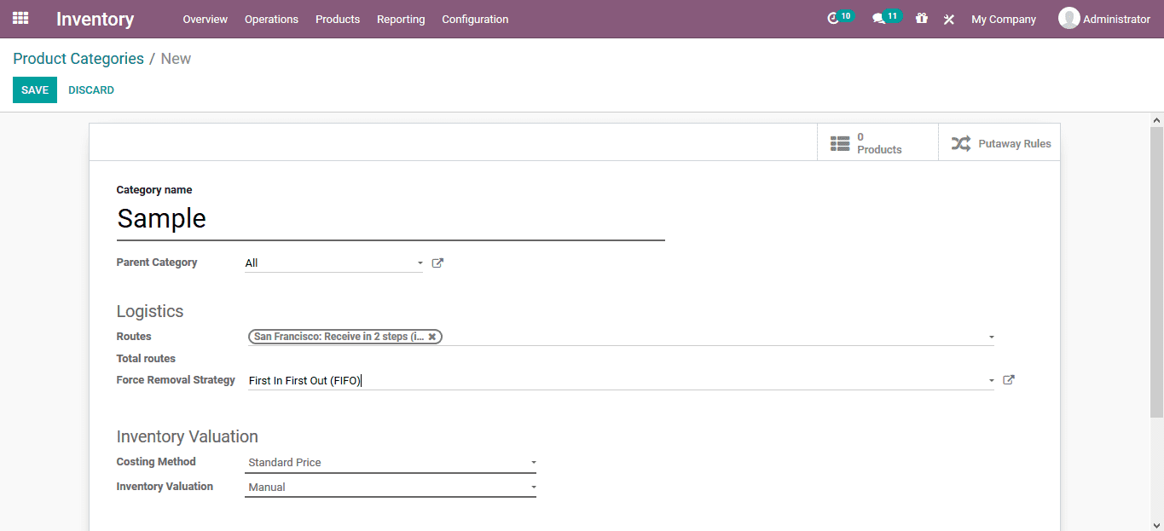The width and height of the screenshot is (1164, 531).
Task: Open the Inventory Valuation dropdown
Action: [532, 486]
